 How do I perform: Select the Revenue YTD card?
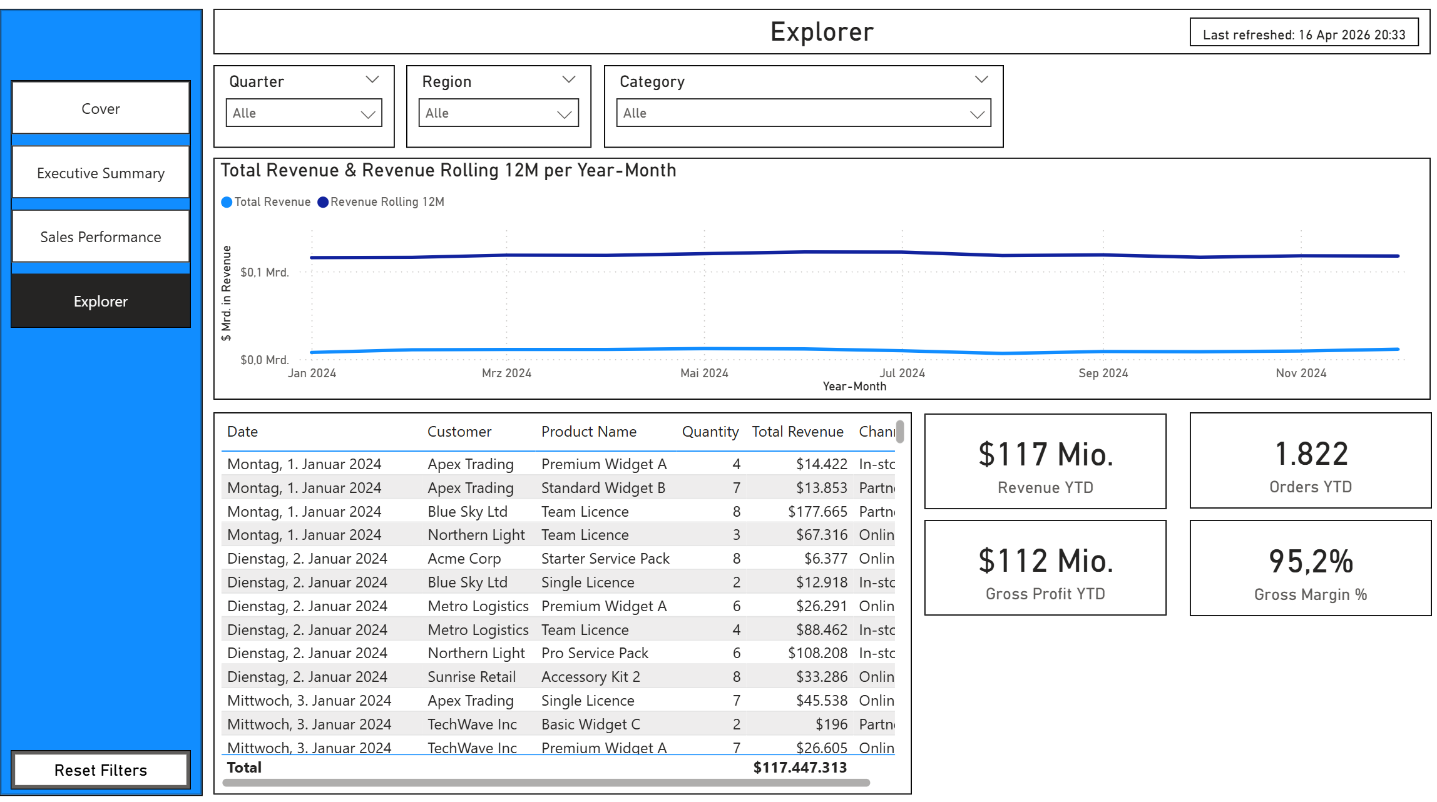pos(1045,462)
